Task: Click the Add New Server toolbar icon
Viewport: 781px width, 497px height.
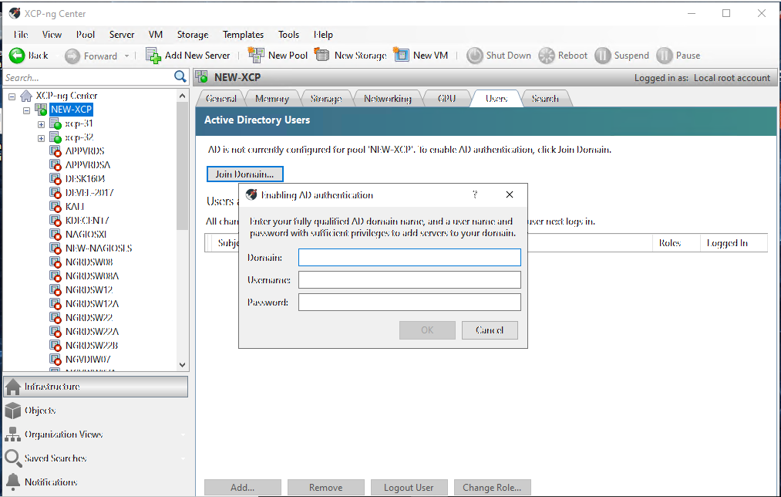Action: [x=153, y=56]
